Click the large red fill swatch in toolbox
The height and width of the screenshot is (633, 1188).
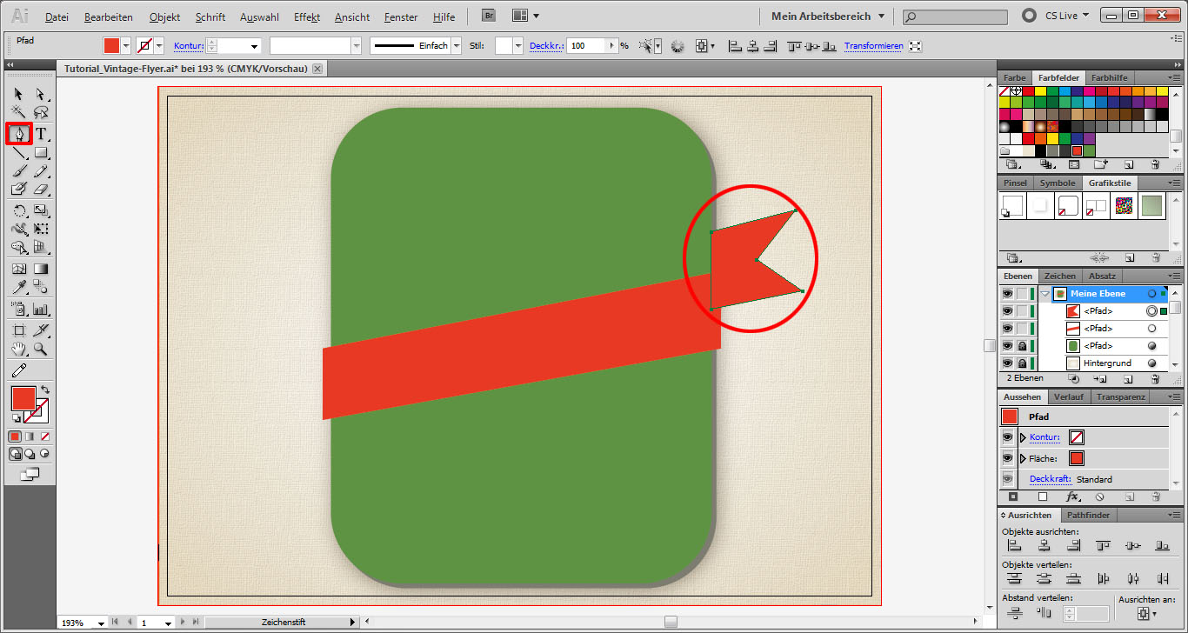(23, 399)
